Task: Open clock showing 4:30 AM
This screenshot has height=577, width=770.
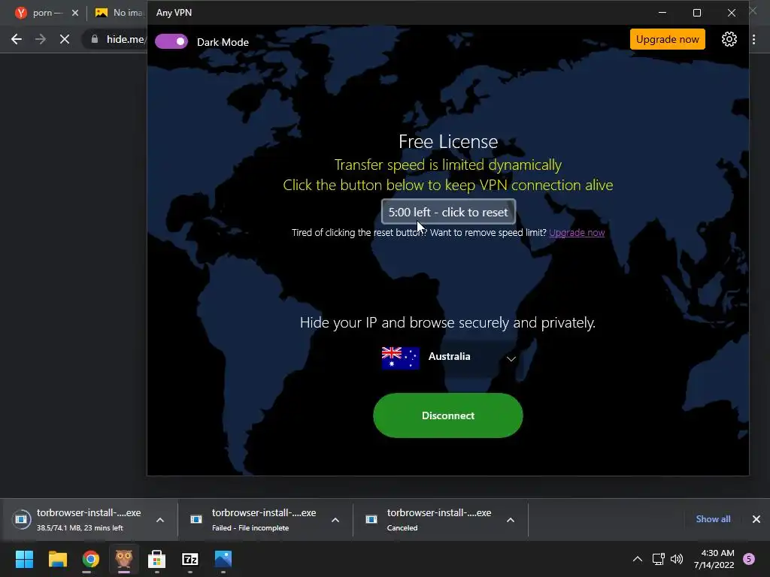Action: coord(714,559)
